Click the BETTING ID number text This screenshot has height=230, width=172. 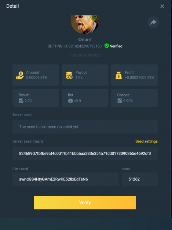pos(85,46)
